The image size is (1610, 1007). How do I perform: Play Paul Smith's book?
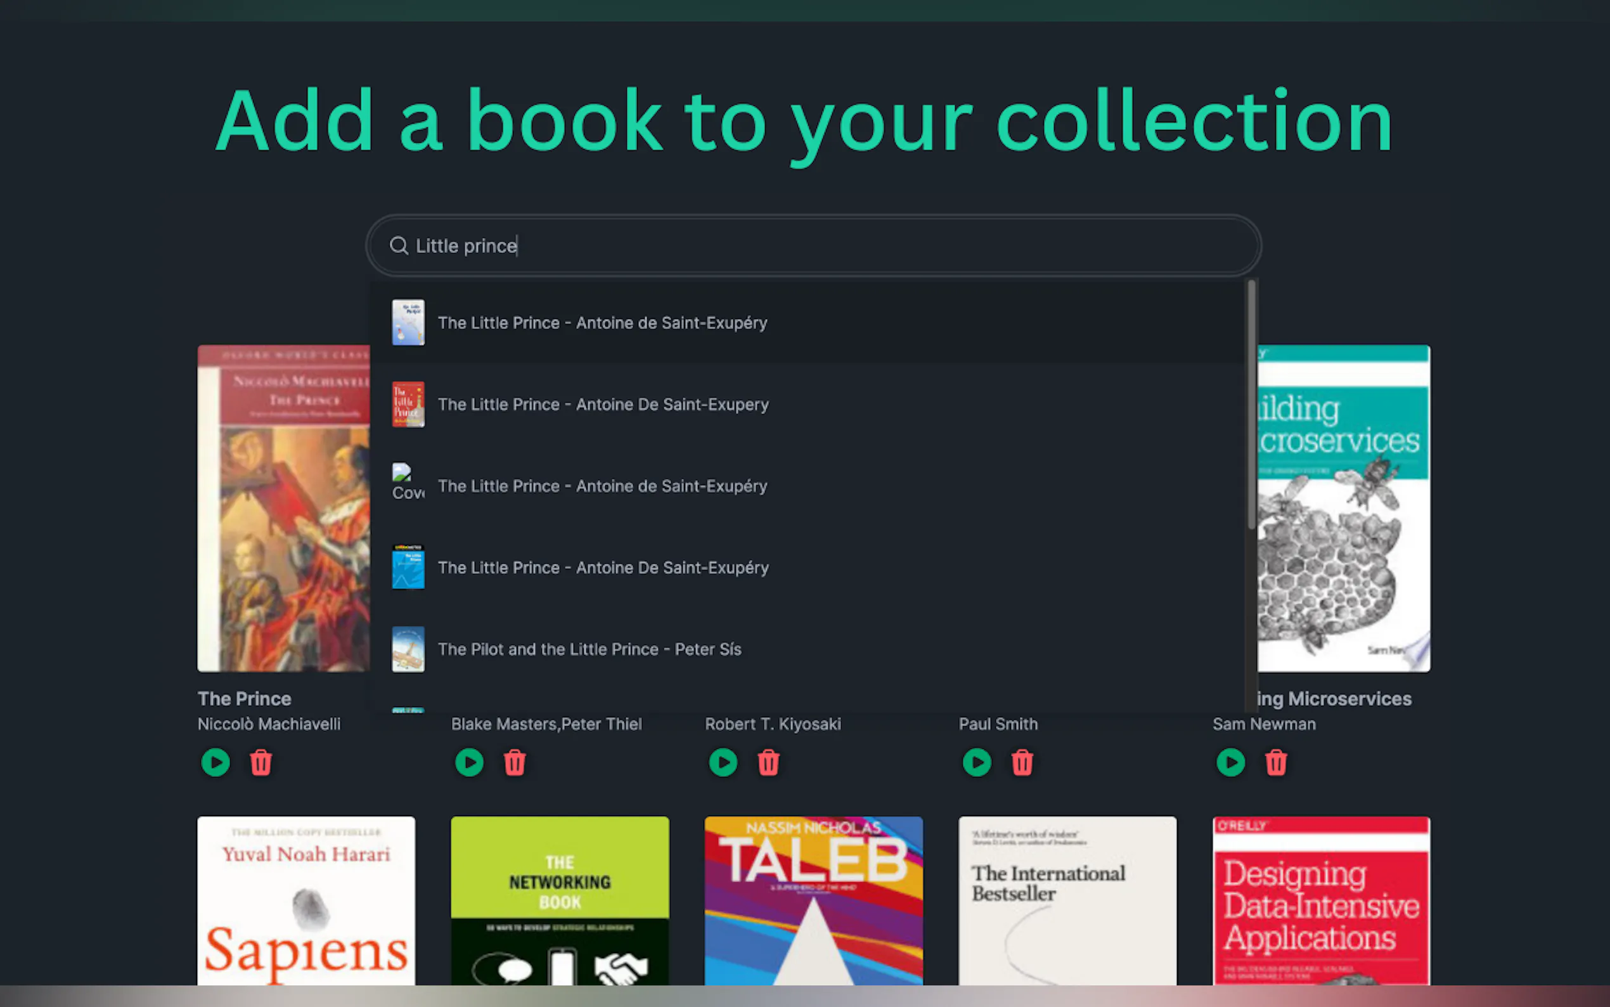(x=976, y=763)
